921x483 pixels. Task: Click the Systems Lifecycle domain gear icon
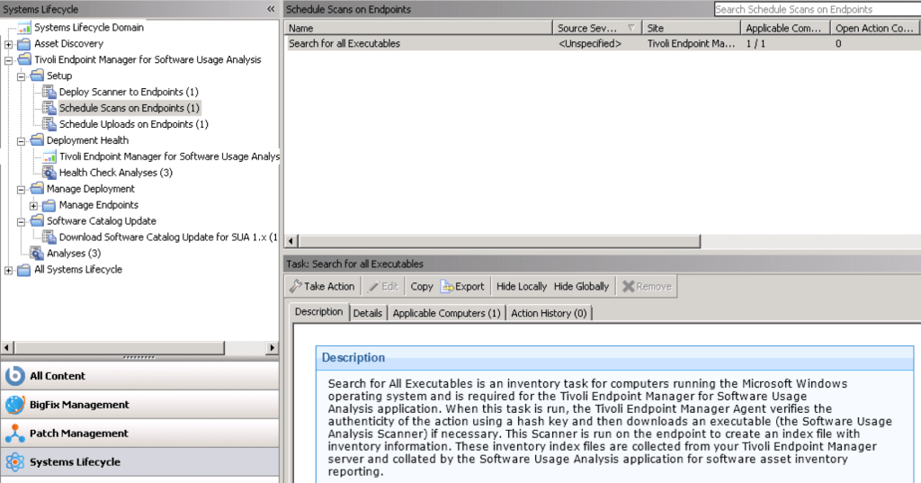15,462
